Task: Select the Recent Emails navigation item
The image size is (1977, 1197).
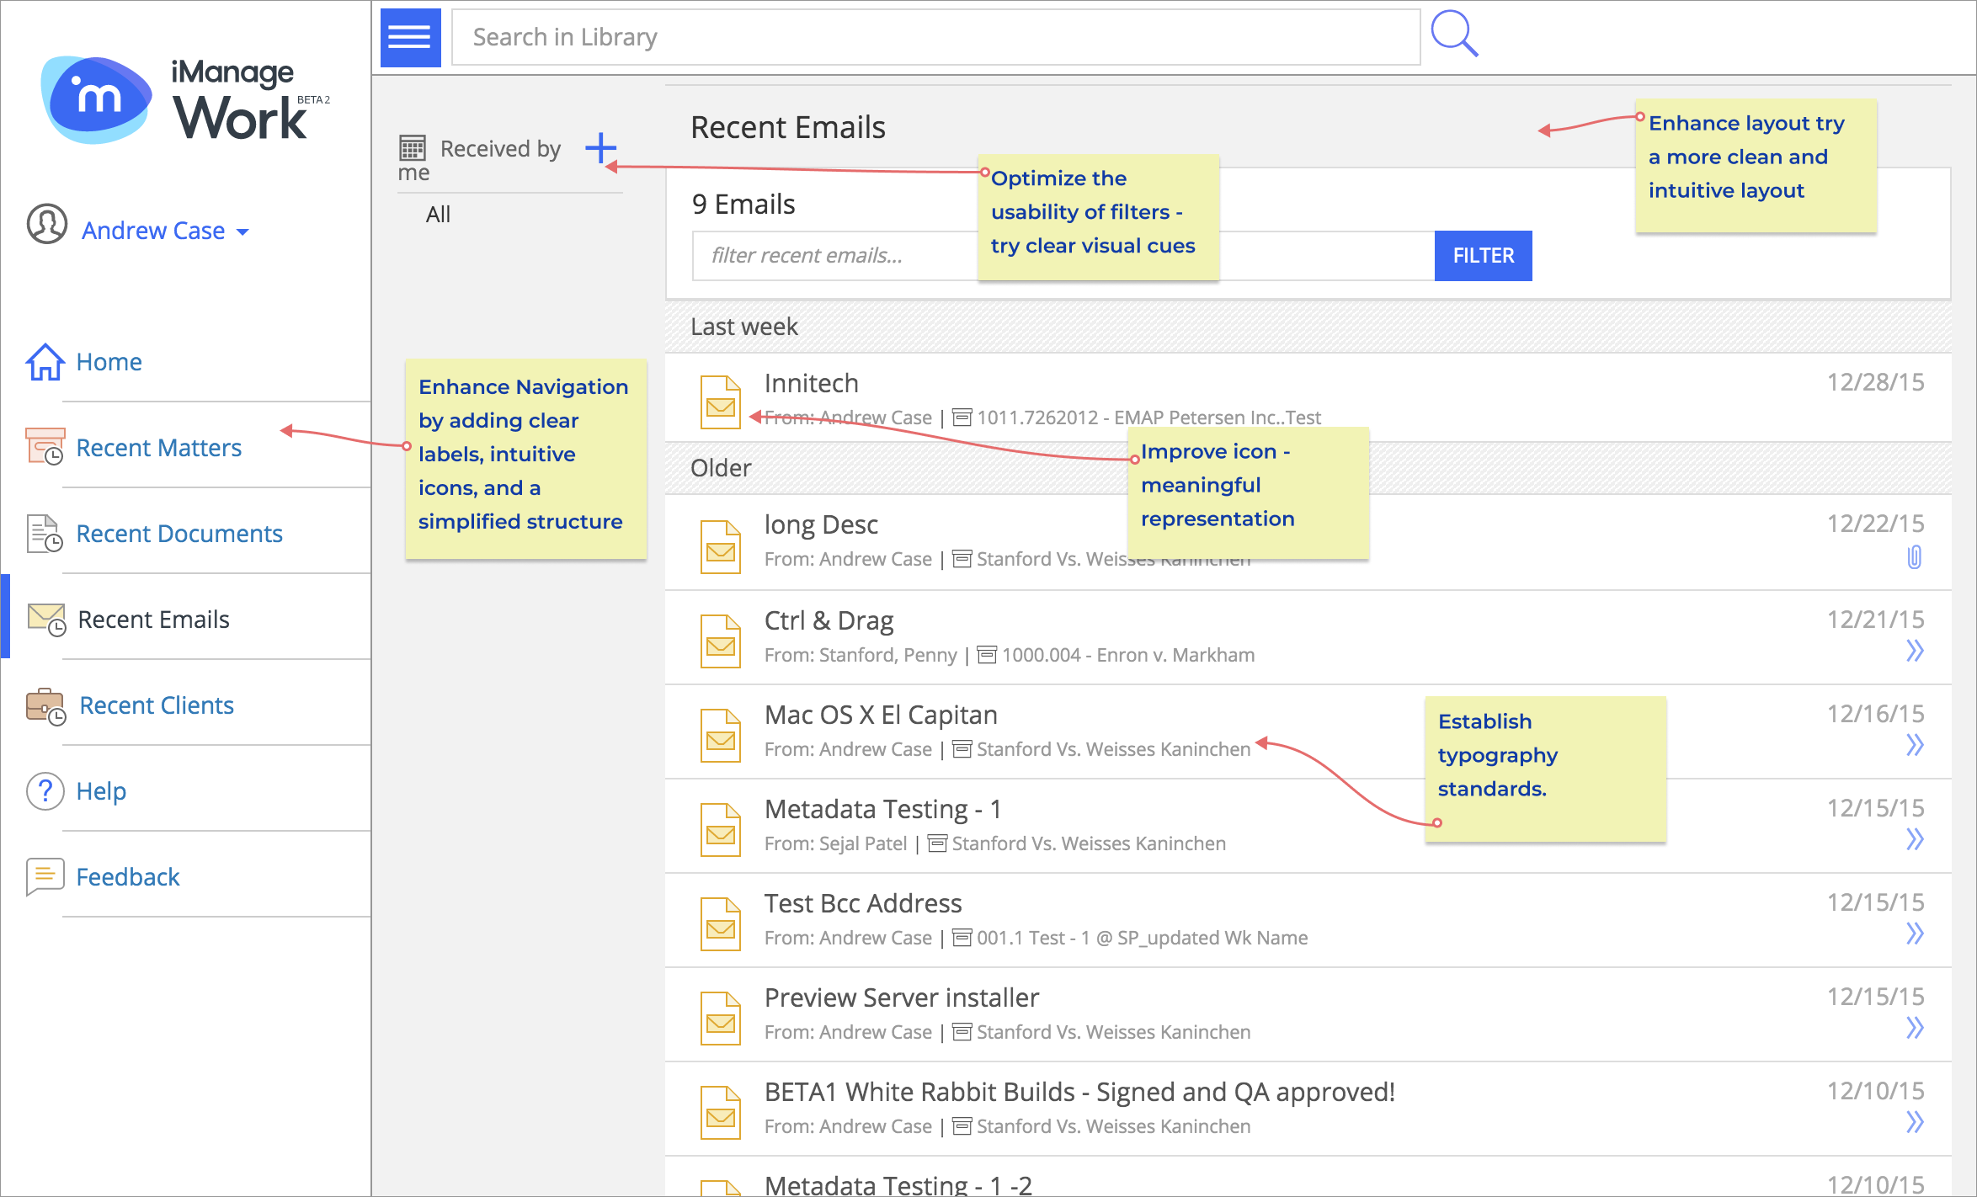Action: [153, 620]
